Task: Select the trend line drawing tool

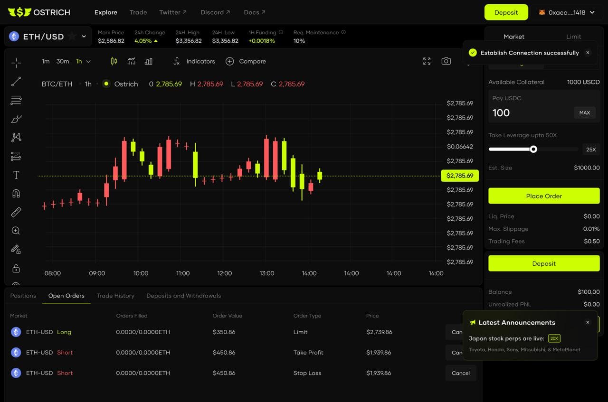Action: (16, 82)
